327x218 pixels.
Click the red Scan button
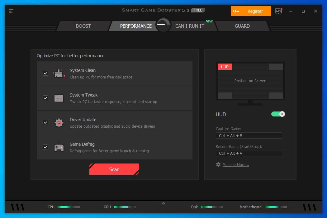(x=114, y=169)
